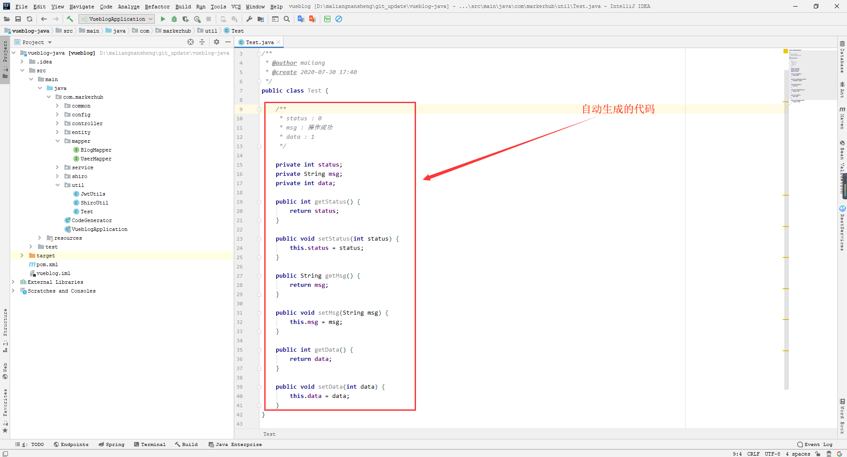Open the Structure side tool window

5,331
